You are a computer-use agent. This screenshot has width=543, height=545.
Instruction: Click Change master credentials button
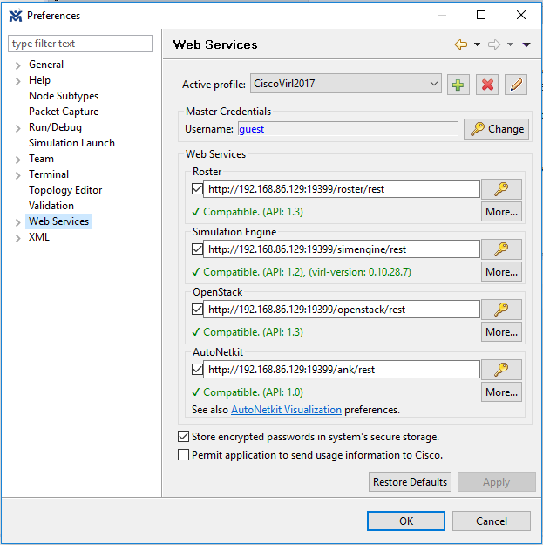496,129
